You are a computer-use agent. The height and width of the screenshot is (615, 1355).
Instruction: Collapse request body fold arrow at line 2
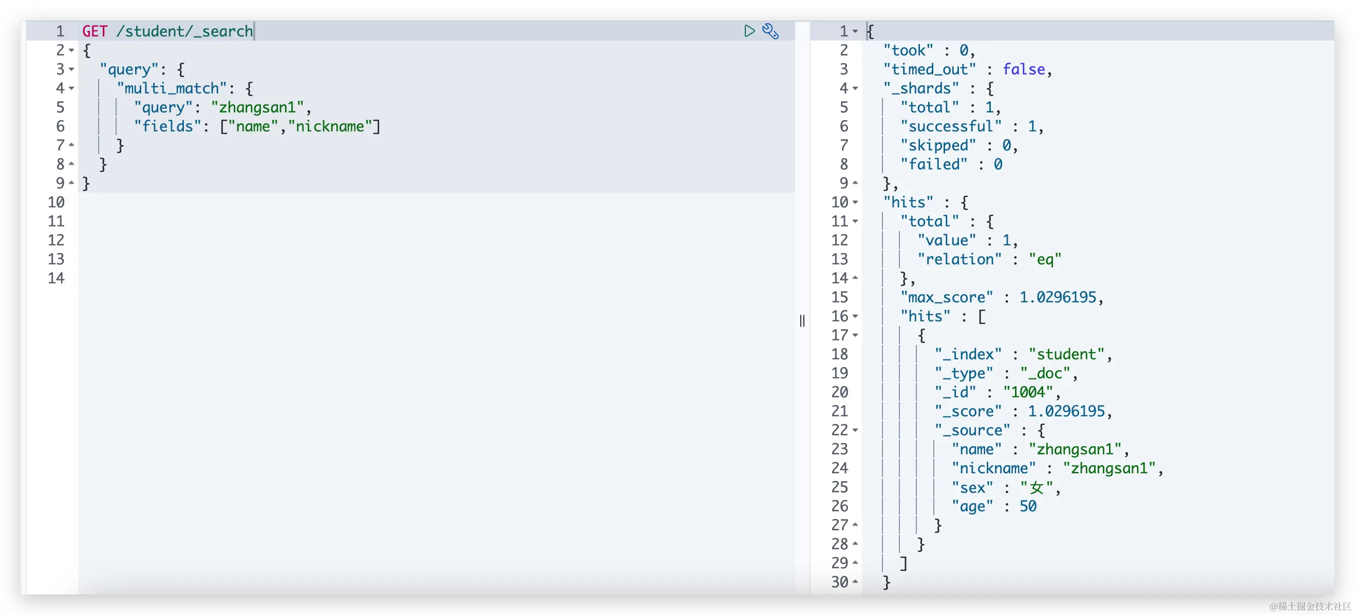[72, 50]
